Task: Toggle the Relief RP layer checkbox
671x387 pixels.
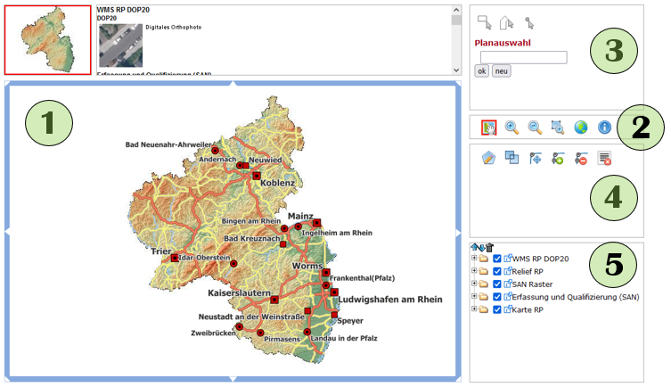Action: 497,271
